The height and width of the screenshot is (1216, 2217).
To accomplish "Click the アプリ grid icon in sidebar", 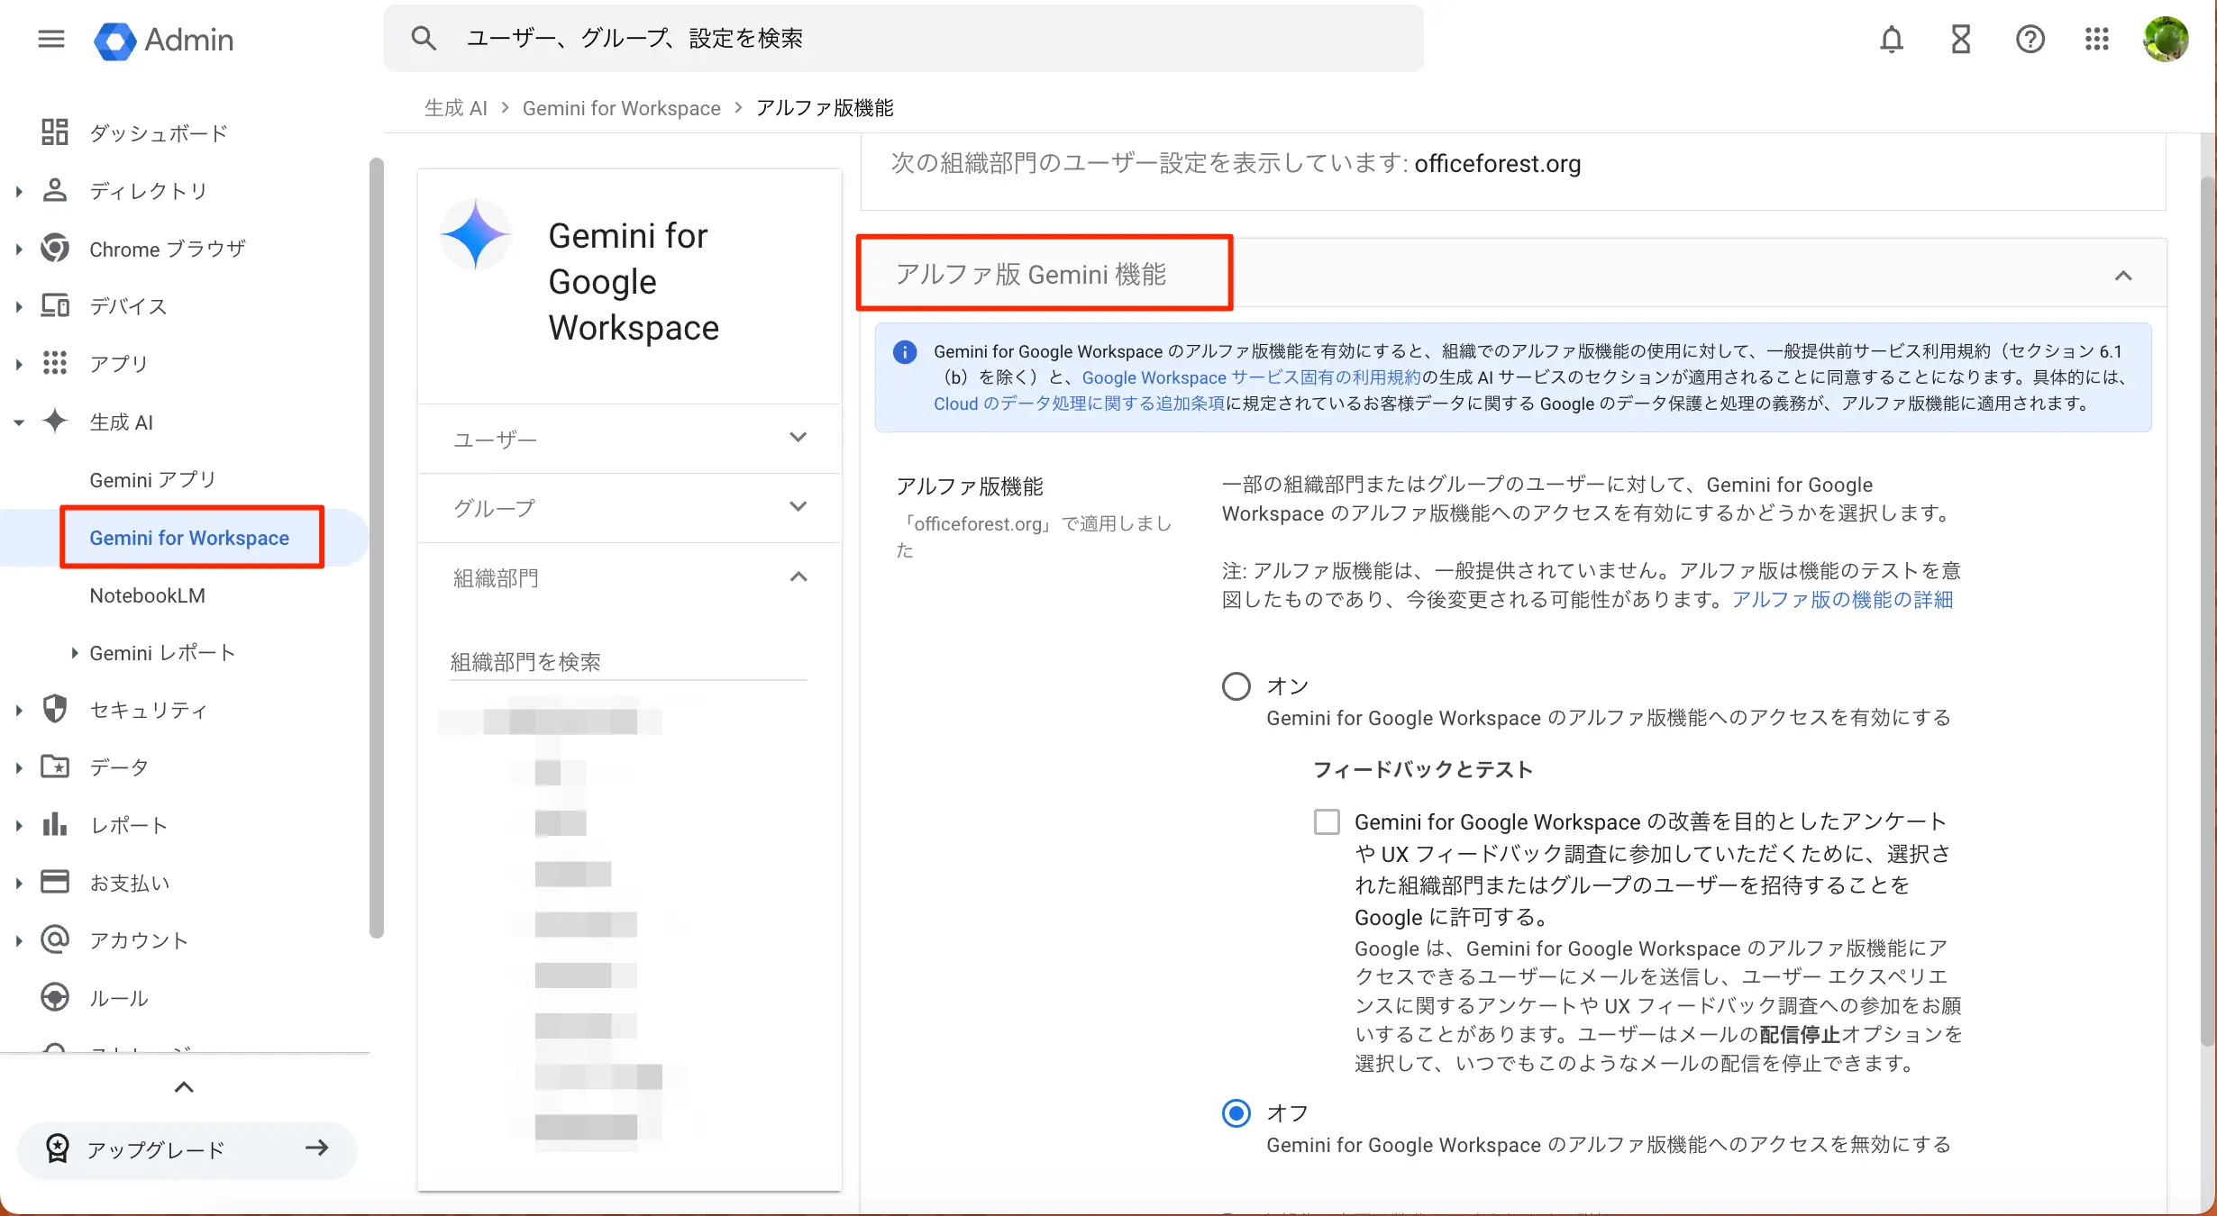I will point(55,363).
